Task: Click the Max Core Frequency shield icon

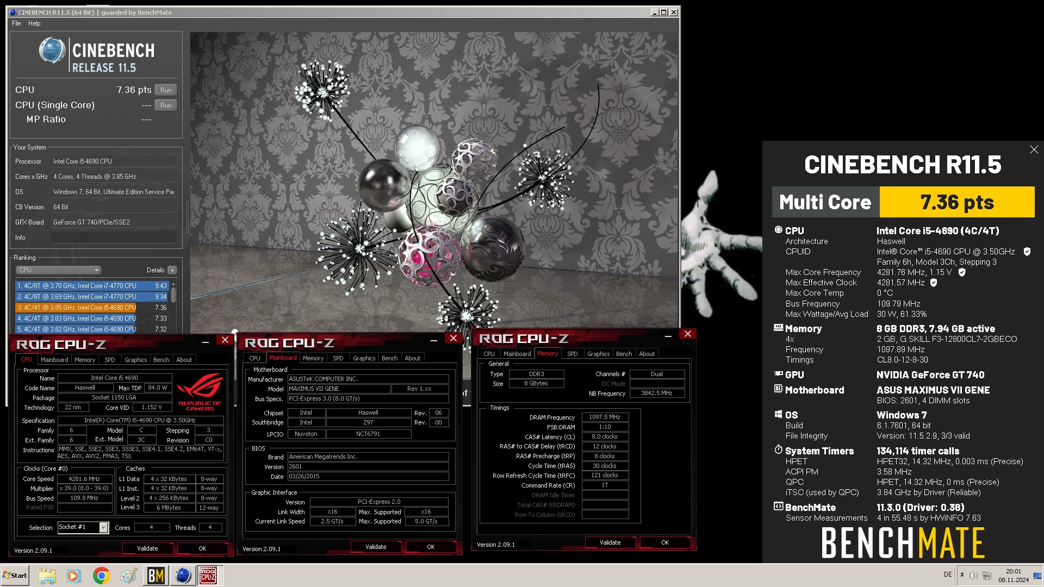Action: (x=961, y=272)
